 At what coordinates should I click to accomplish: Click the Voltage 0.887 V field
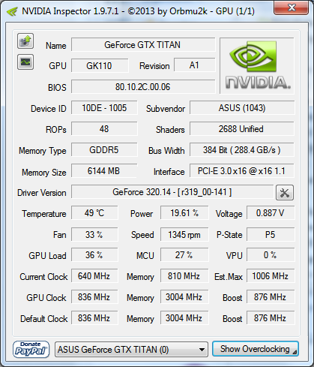click(x=271, y=213)
